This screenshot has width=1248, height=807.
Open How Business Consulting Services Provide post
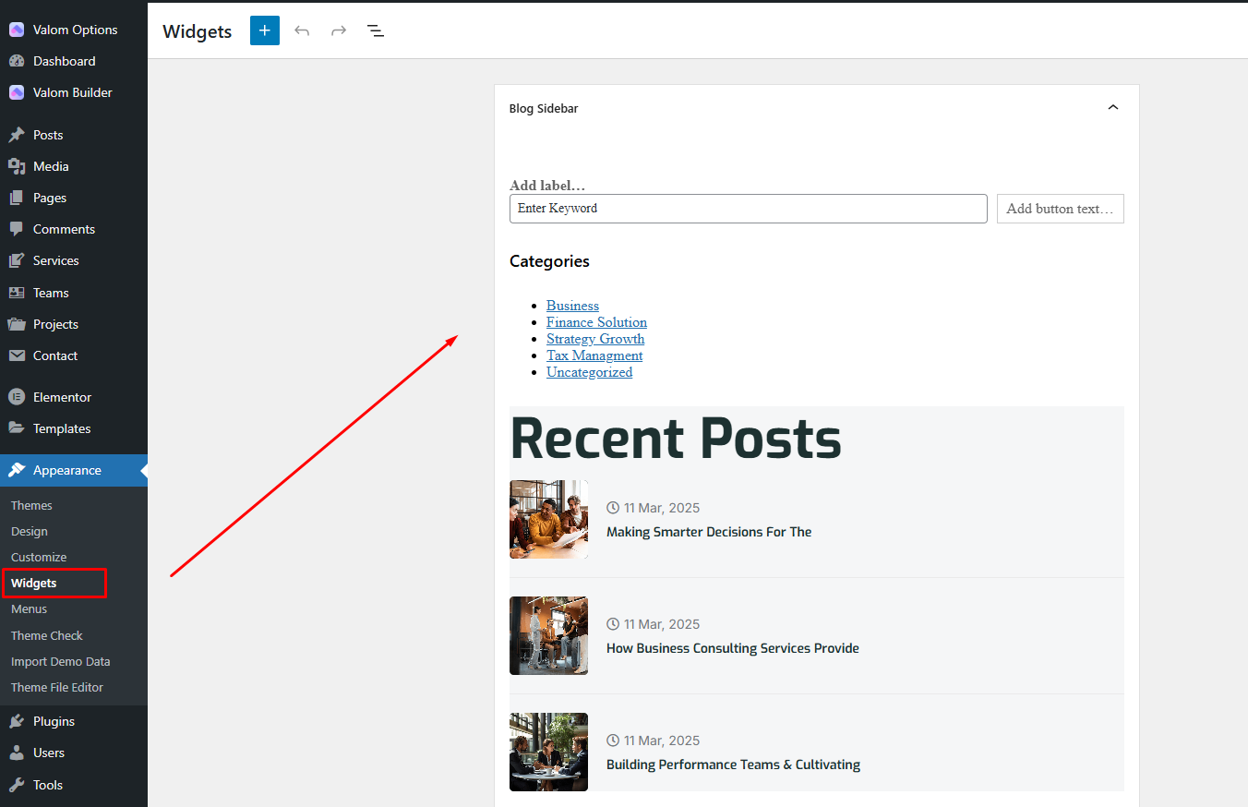coord(732,648)
